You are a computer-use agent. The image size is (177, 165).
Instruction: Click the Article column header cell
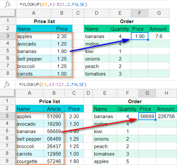pos(54,109)
